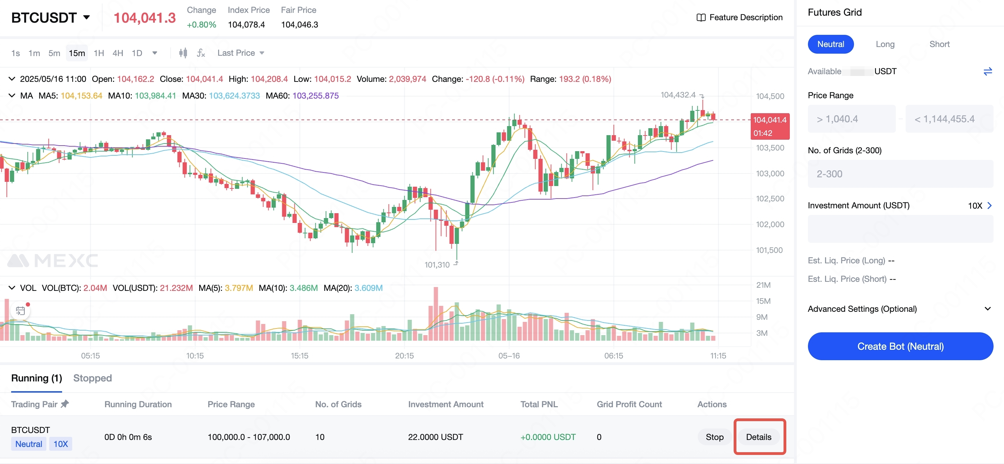Open the Last Price dropdown
The height and width of the screenshot is (464, 1004).
tap(240, 53)
